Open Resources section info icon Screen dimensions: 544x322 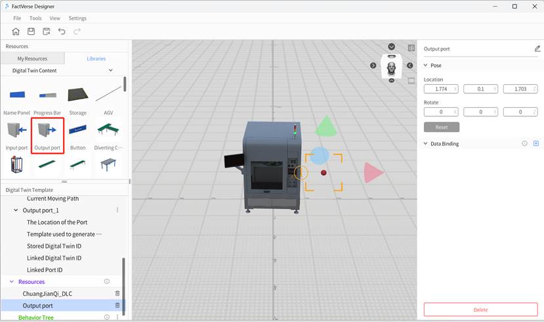tap(106, 281)
